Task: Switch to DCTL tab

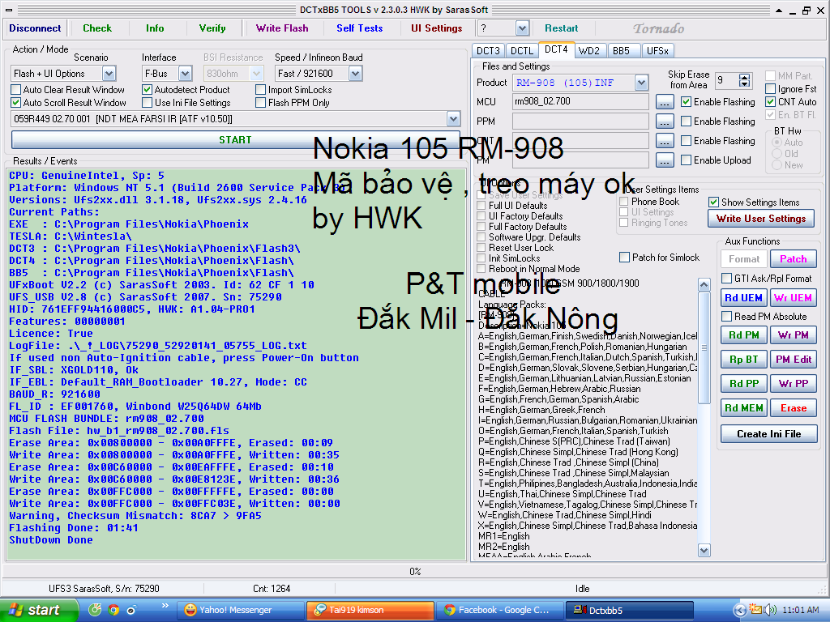Action: (521, 51)
